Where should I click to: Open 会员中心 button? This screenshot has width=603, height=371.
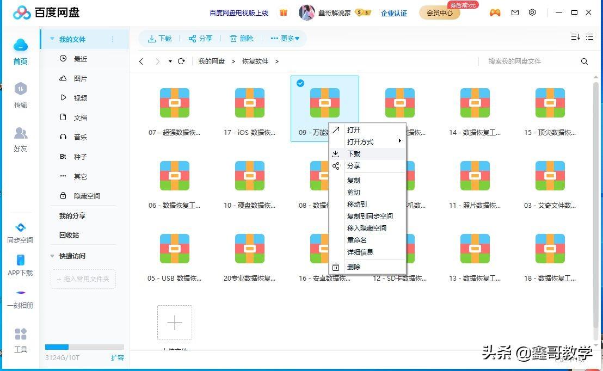click(440, 13)
